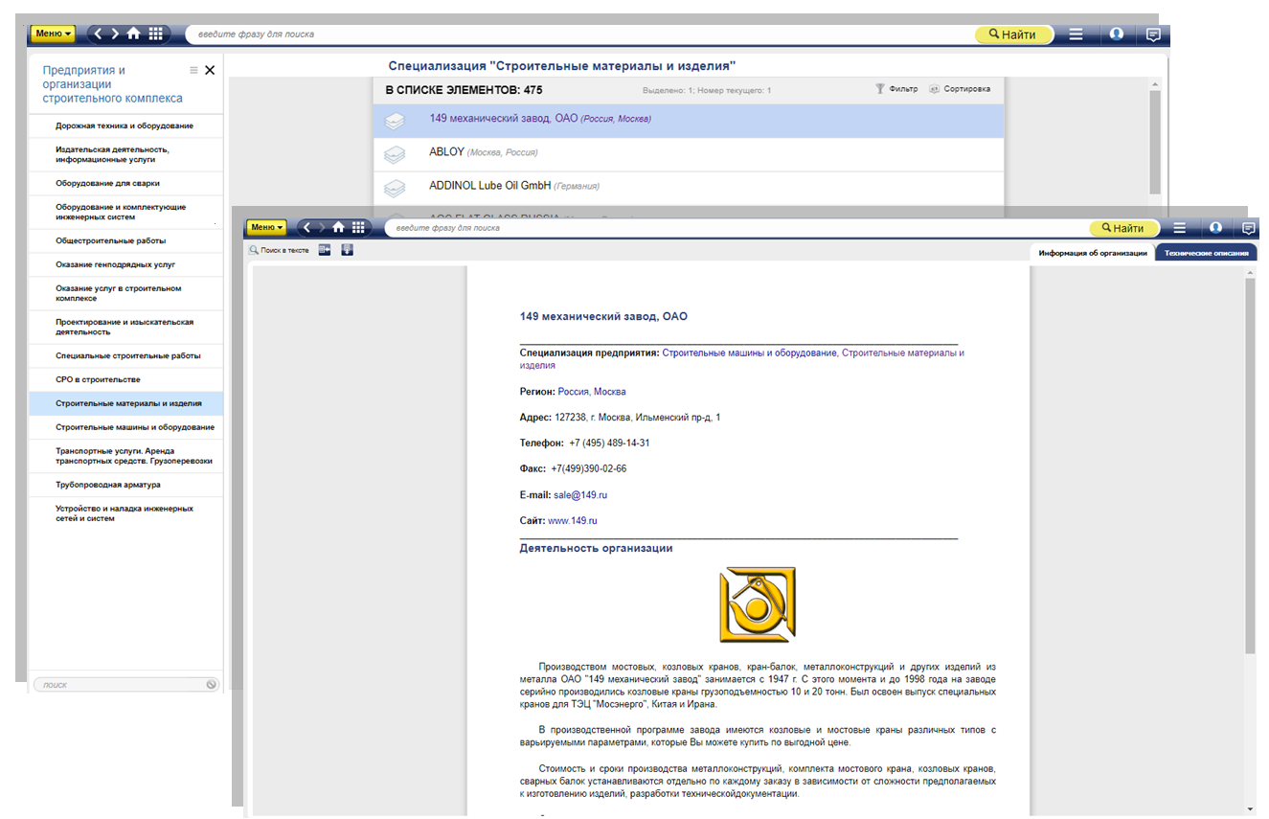Click the home icon in the front window
Image resolution: width=1269 pixels, height=819 pixels.
(x=338, y=228)
